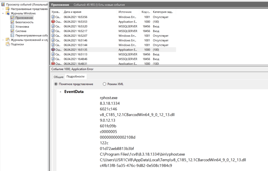
Task: Sort by the Источник column header
Action: coord(125,12)
